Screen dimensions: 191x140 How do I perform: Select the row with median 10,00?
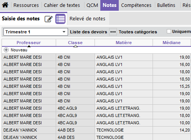coord(96,123)
